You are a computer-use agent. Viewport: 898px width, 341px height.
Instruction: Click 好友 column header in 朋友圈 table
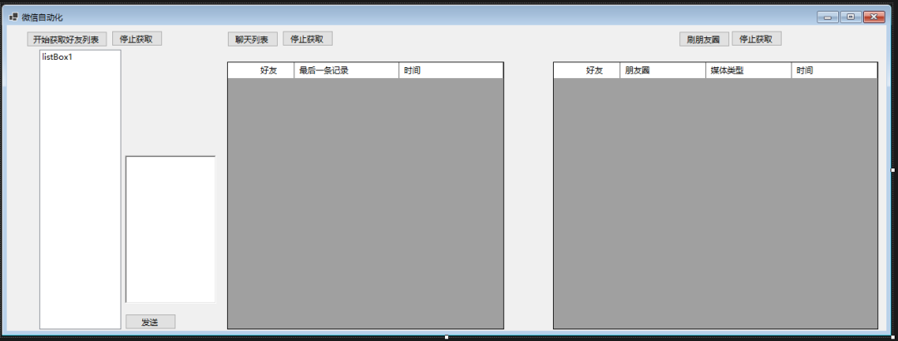pos(587,71)
